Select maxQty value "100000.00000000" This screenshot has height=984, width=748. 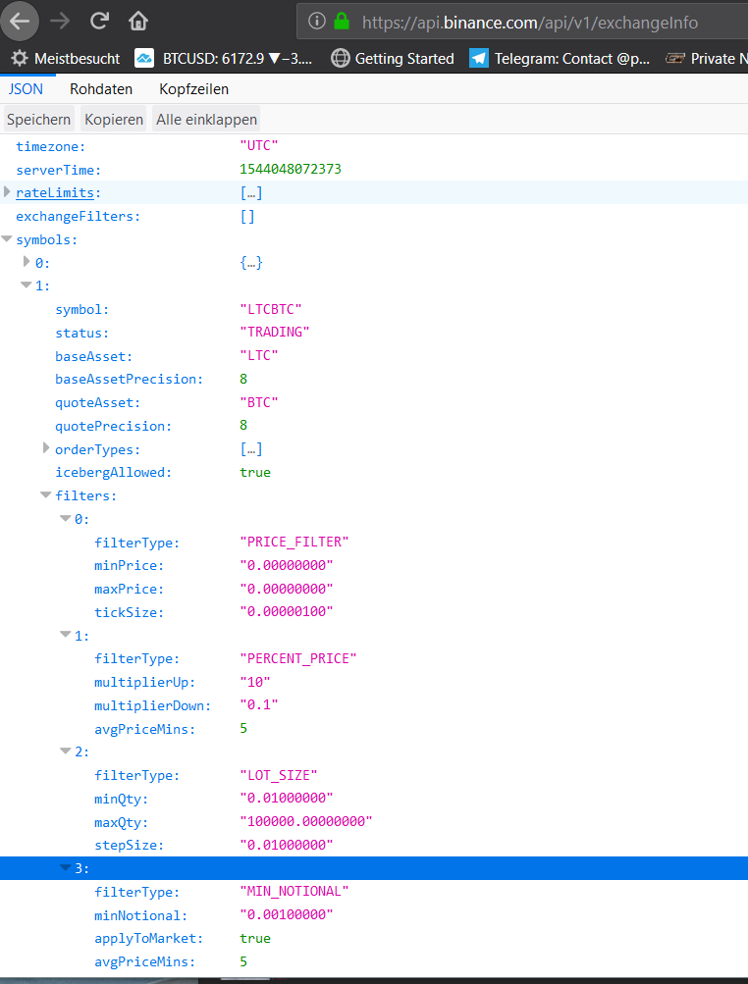tap(306, 822)
